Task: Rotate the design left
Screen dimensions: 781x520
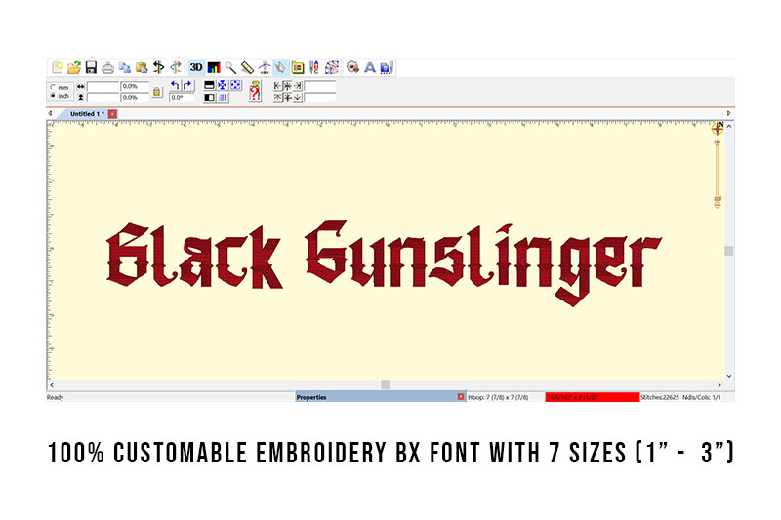Action: pos(175,85)
